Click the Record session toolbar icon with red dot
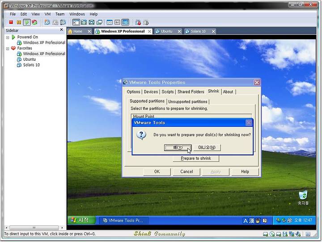This screenshot has height=242, width=322. (x=138, y=22)
